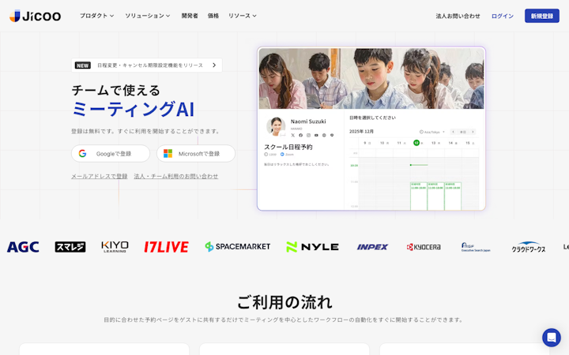Open 法人・チーム利用のお問い合わせ link
This screenshot has width=569, height=355.
pos(176,177)
